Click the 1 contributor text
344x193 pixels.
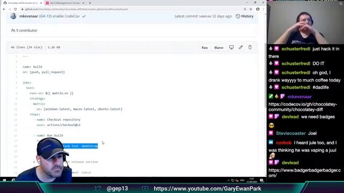26,31
